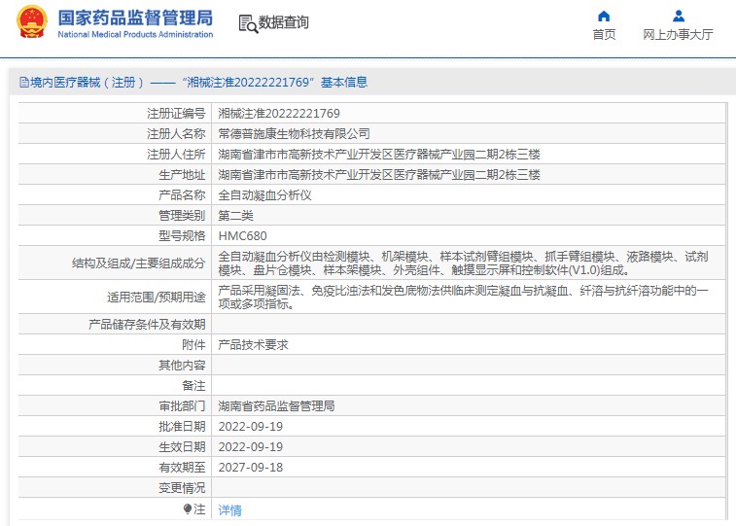Click expiry date 2027-09-18
Image resolution: width=736 pixels, height=526 pixels.
point(251,468)
